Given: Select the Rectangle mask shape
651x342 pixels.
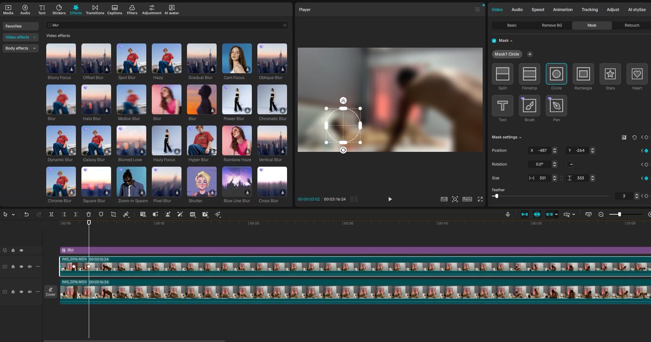Looking at the screenshot, I should tap(583, 74).
